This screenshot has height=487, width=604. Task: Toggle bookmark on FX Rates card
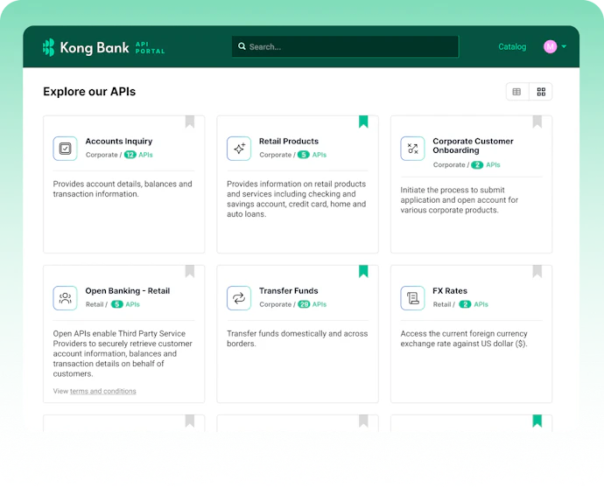537,271
